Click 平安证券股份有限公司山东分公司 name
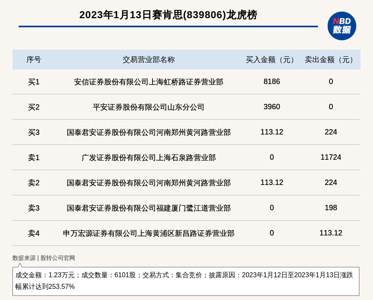The width and height of the screenshot is (373, 300). [x=149, y=107]
